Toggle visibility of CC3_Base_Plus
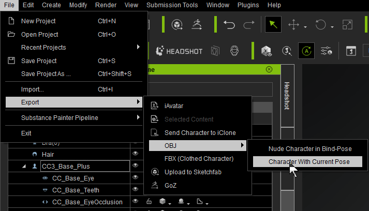 135,165
